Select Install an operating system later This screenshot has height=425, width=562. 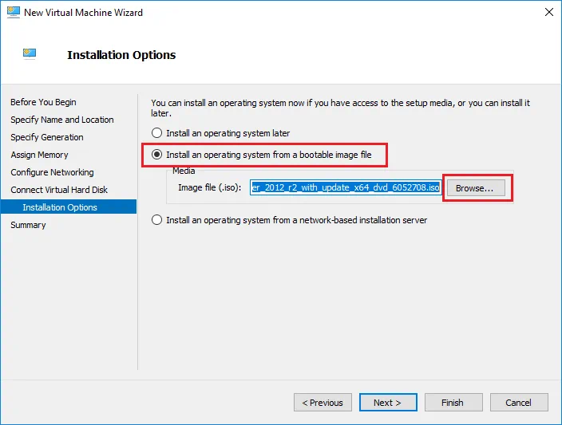point(157,133)
